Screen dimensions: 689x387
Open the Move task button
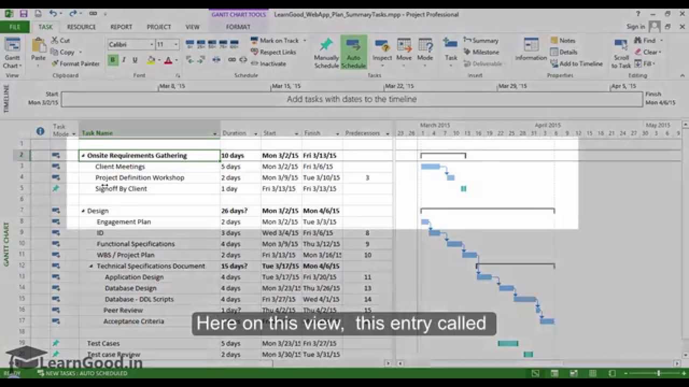pyautogui.click(x=404, y=52)
